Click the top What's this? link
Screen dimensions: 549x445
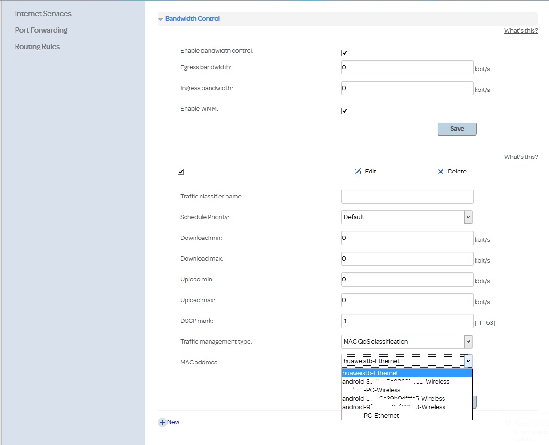point(520,31)
